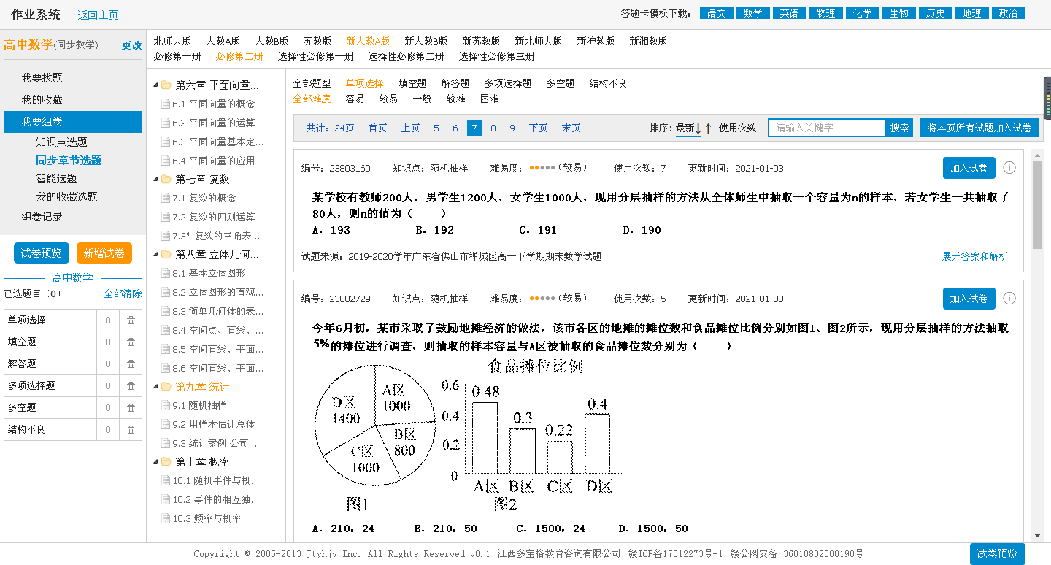1051x565 pixels.
Task: Expand answer via 展开答案和解析 link
Action: (975, 257)
